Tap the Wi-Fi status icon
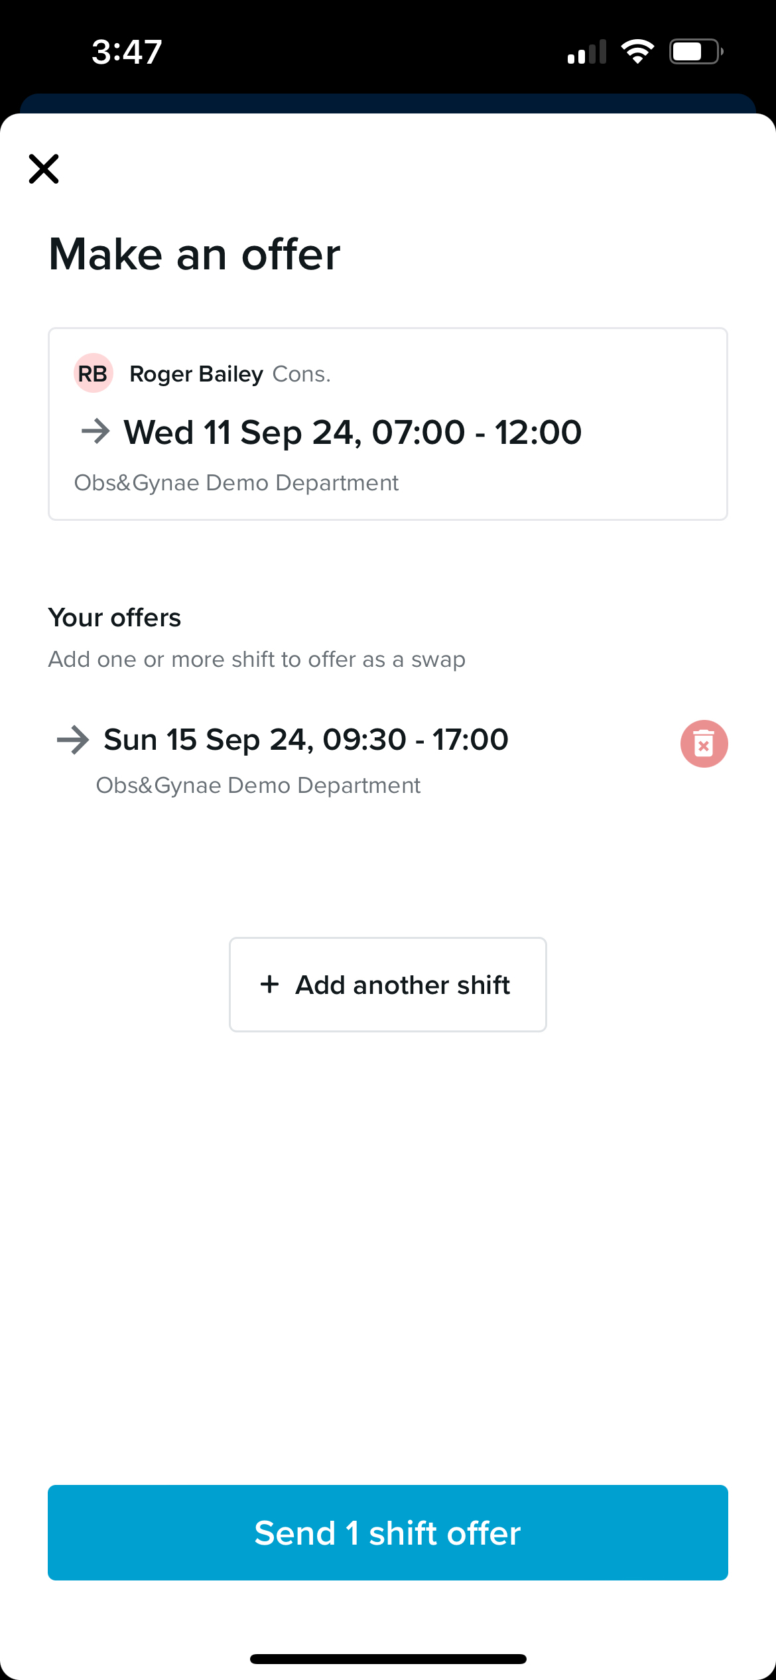Screen dimensions: 776x1680 [637, 52]
